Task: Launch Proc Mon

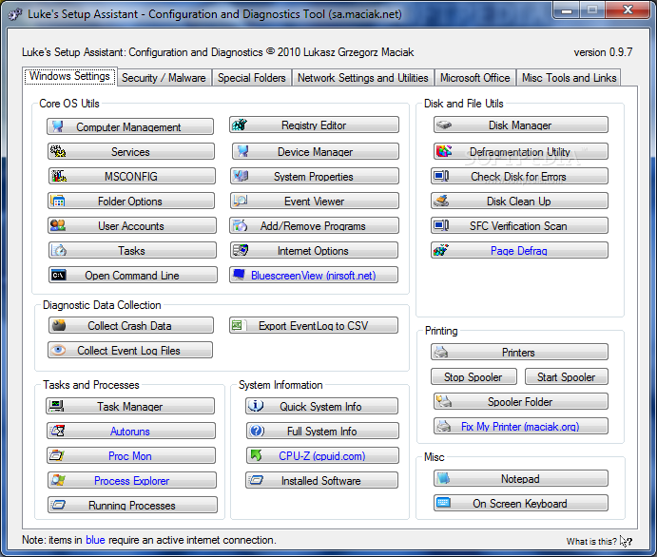Action: (131, 455)
